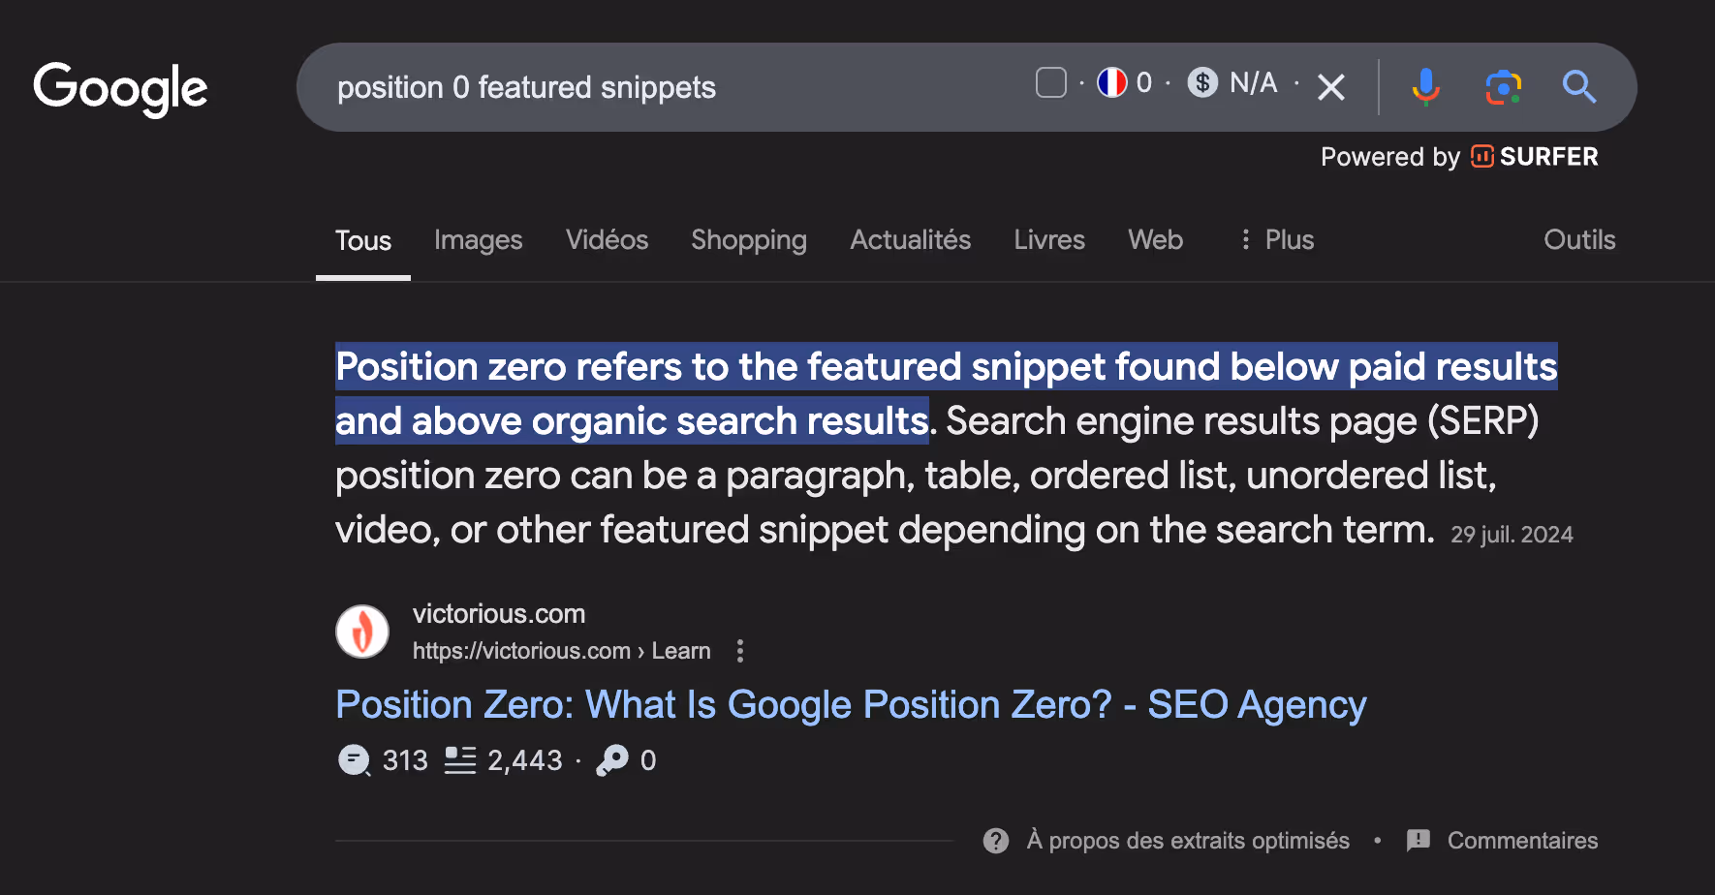
Task: Open the Position Zero SEO Agency result
Action: (851, 705)
